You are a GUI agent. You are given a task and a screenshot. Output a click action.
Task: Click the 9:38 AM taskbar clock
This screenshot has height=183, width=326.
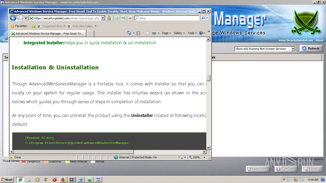click(313, 180)
